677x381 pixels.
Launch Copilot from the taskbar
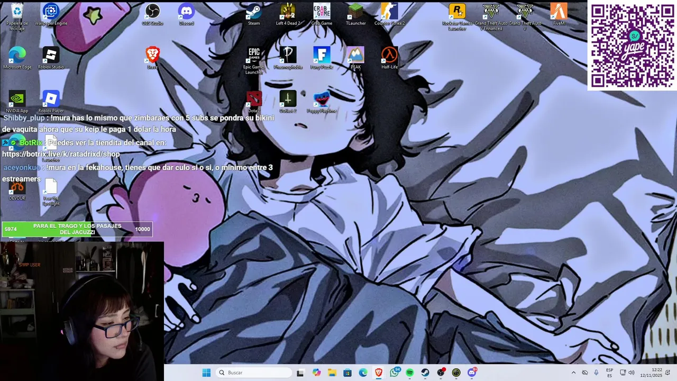coord(316,373)
